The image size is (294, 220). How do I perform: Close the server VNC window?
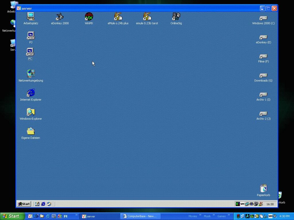click(274, 8)
